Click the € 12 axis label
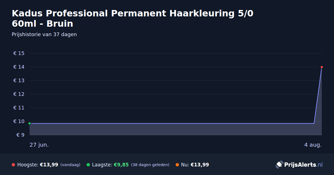 pyautogui.click(x=19, y=94)
